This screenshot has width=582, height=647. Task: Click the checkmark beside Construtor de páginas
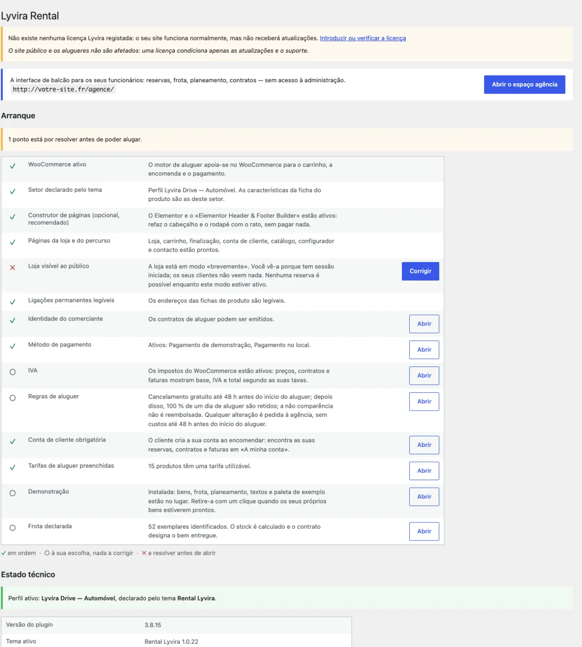pos(13,217)
